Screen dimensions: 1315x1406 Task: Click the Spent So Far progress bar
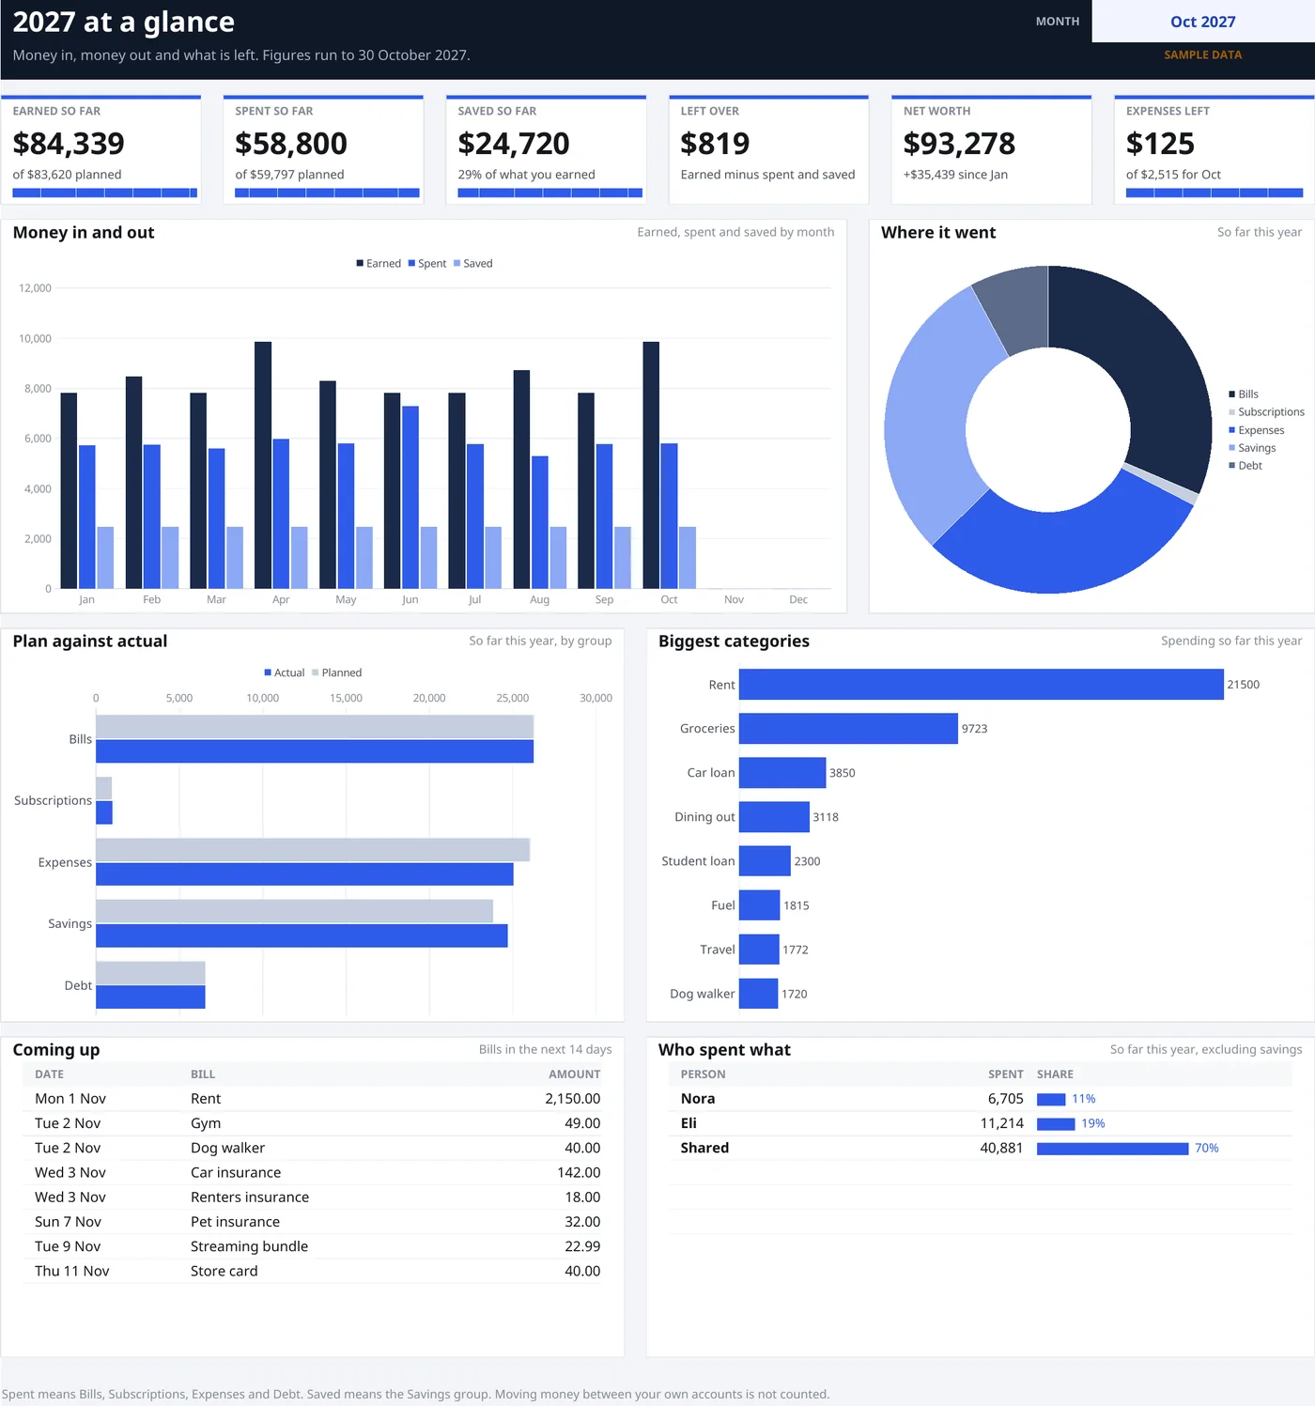[327, 193]
